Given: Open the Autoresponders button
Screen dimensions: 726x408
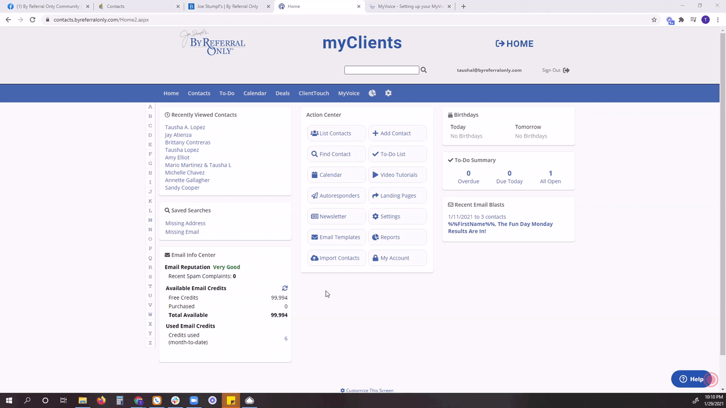Looking at the screenshot, I should point(336,195).
